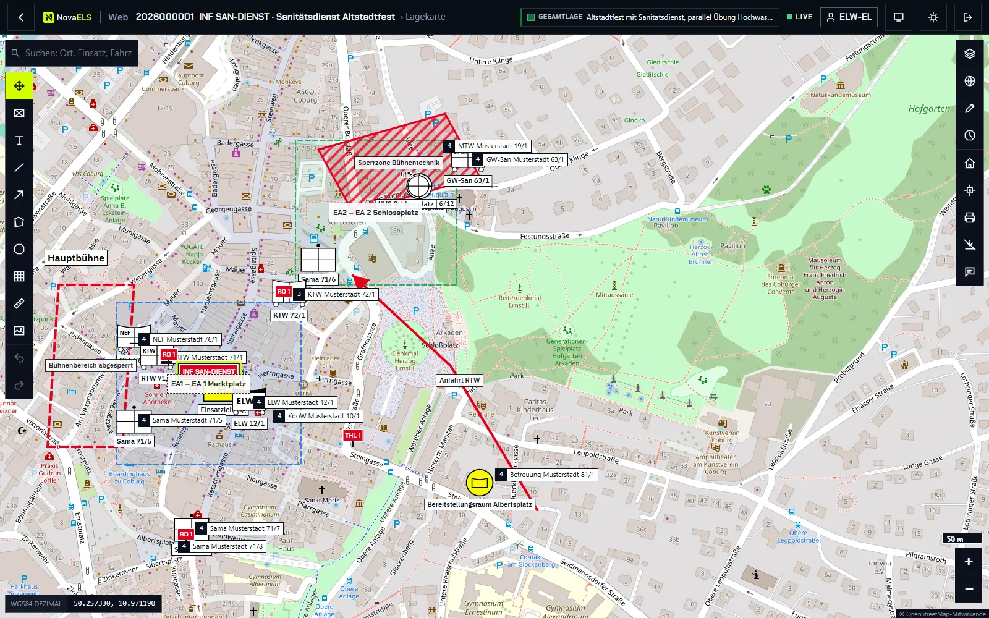Click the print map icon
This screenshot has height=618, width=989.
970,218
